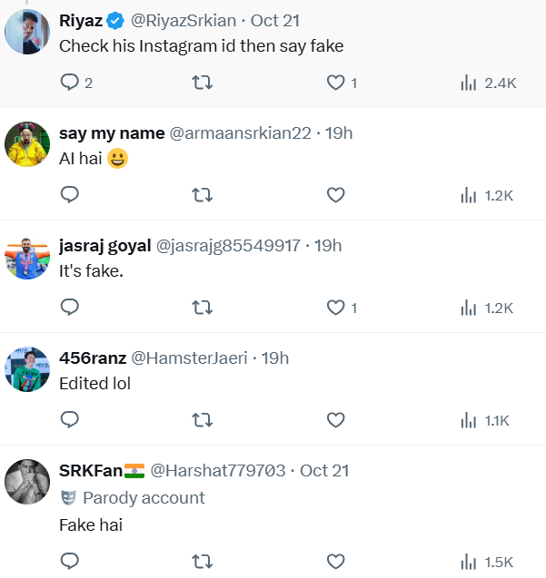The height and width of the screenshot is (578, 546).
Task: Like the 'Edited lol' tweet
Action: tap(335, 419)
